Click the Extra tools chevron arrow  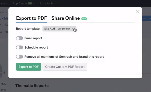coord(55,4)
